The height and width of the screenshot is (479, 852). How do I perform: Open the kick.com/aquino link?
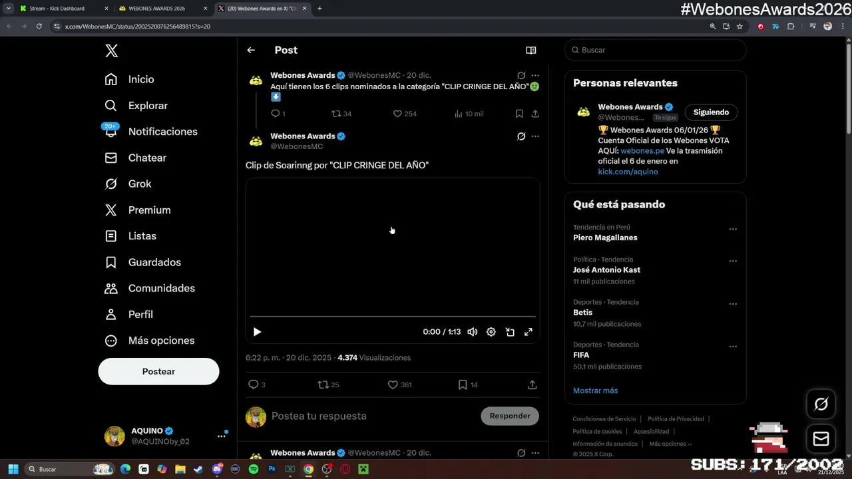pyautogui.click(x=628, y=172)
